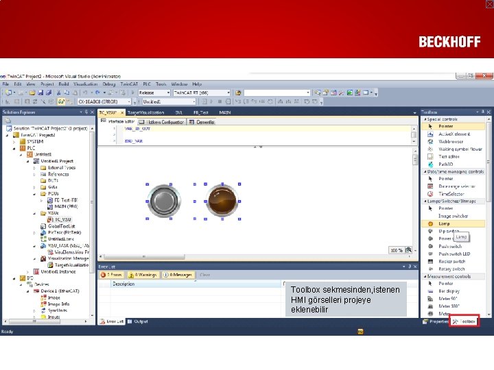Toggle the 0 Warnings filter
494x370 pixels.
[143, 275]
